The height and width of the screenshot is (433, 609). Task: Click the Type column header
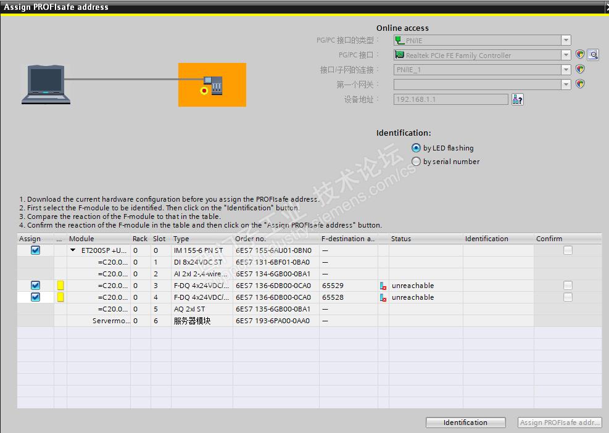click(x=202, y=239)
